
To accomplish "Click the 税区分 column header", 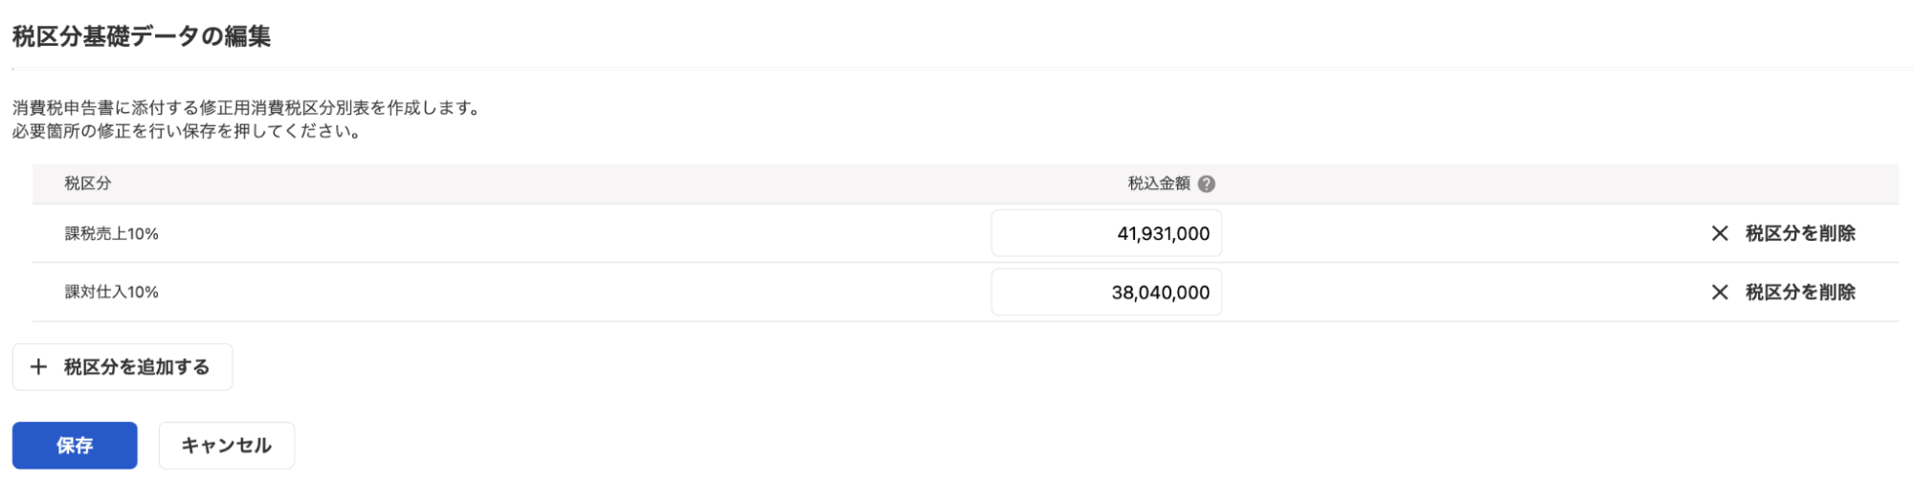I will [x=88, y=184].
